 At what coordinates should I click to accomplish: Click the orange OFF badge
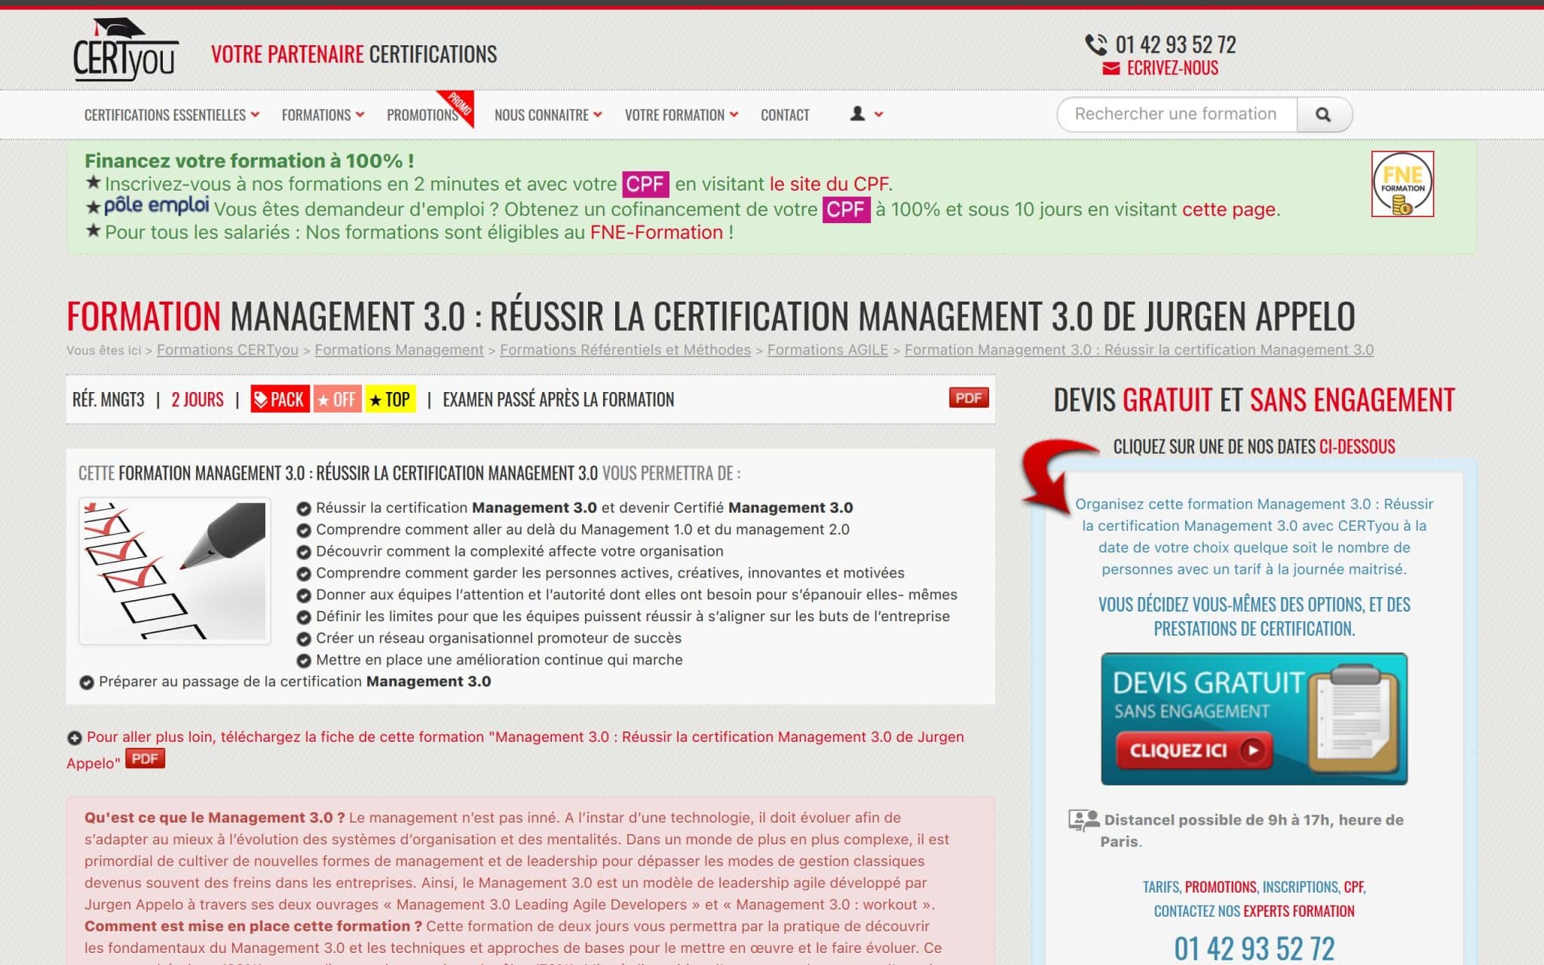tap(337, 400)
